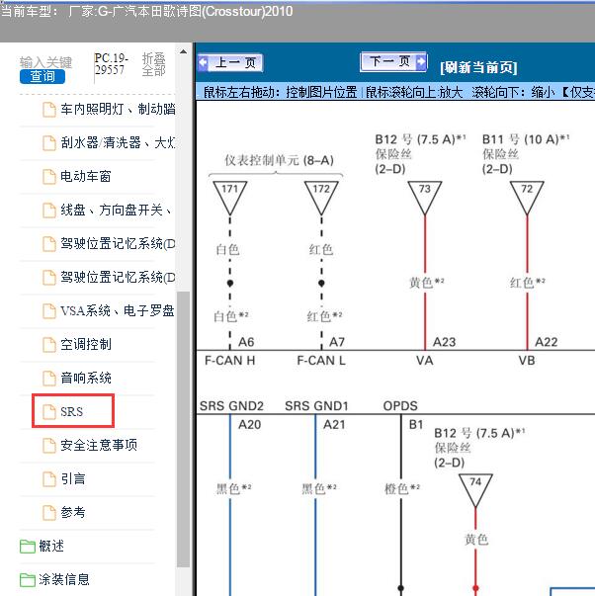Click the SRS document icon

coord(49,411)
